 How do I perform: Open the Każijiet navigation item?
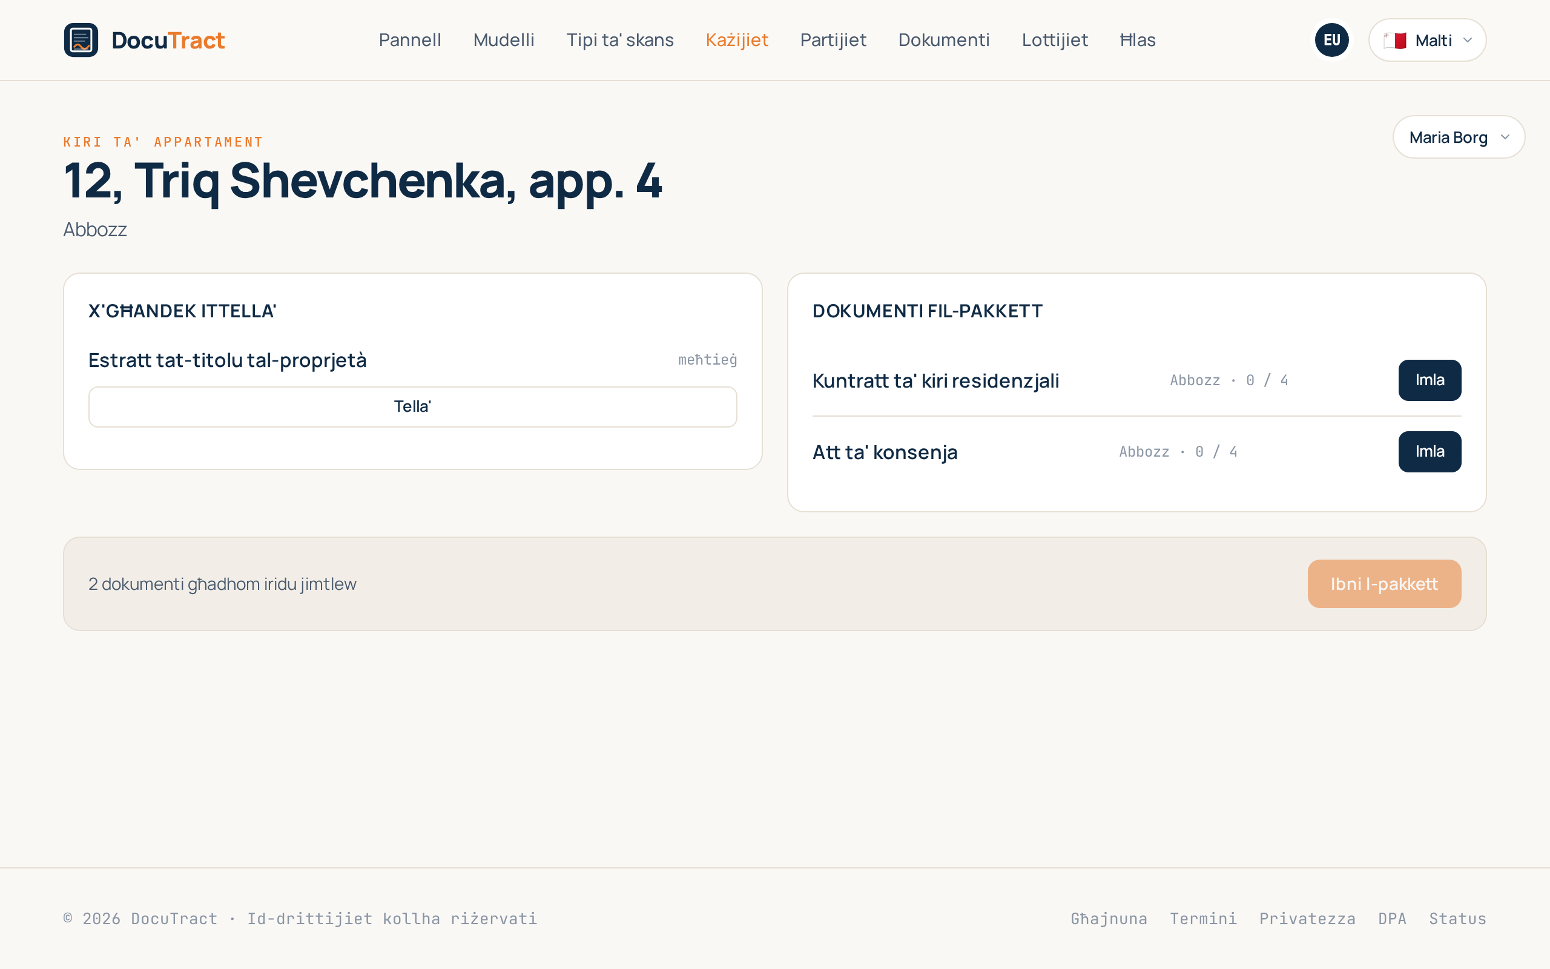737,40
